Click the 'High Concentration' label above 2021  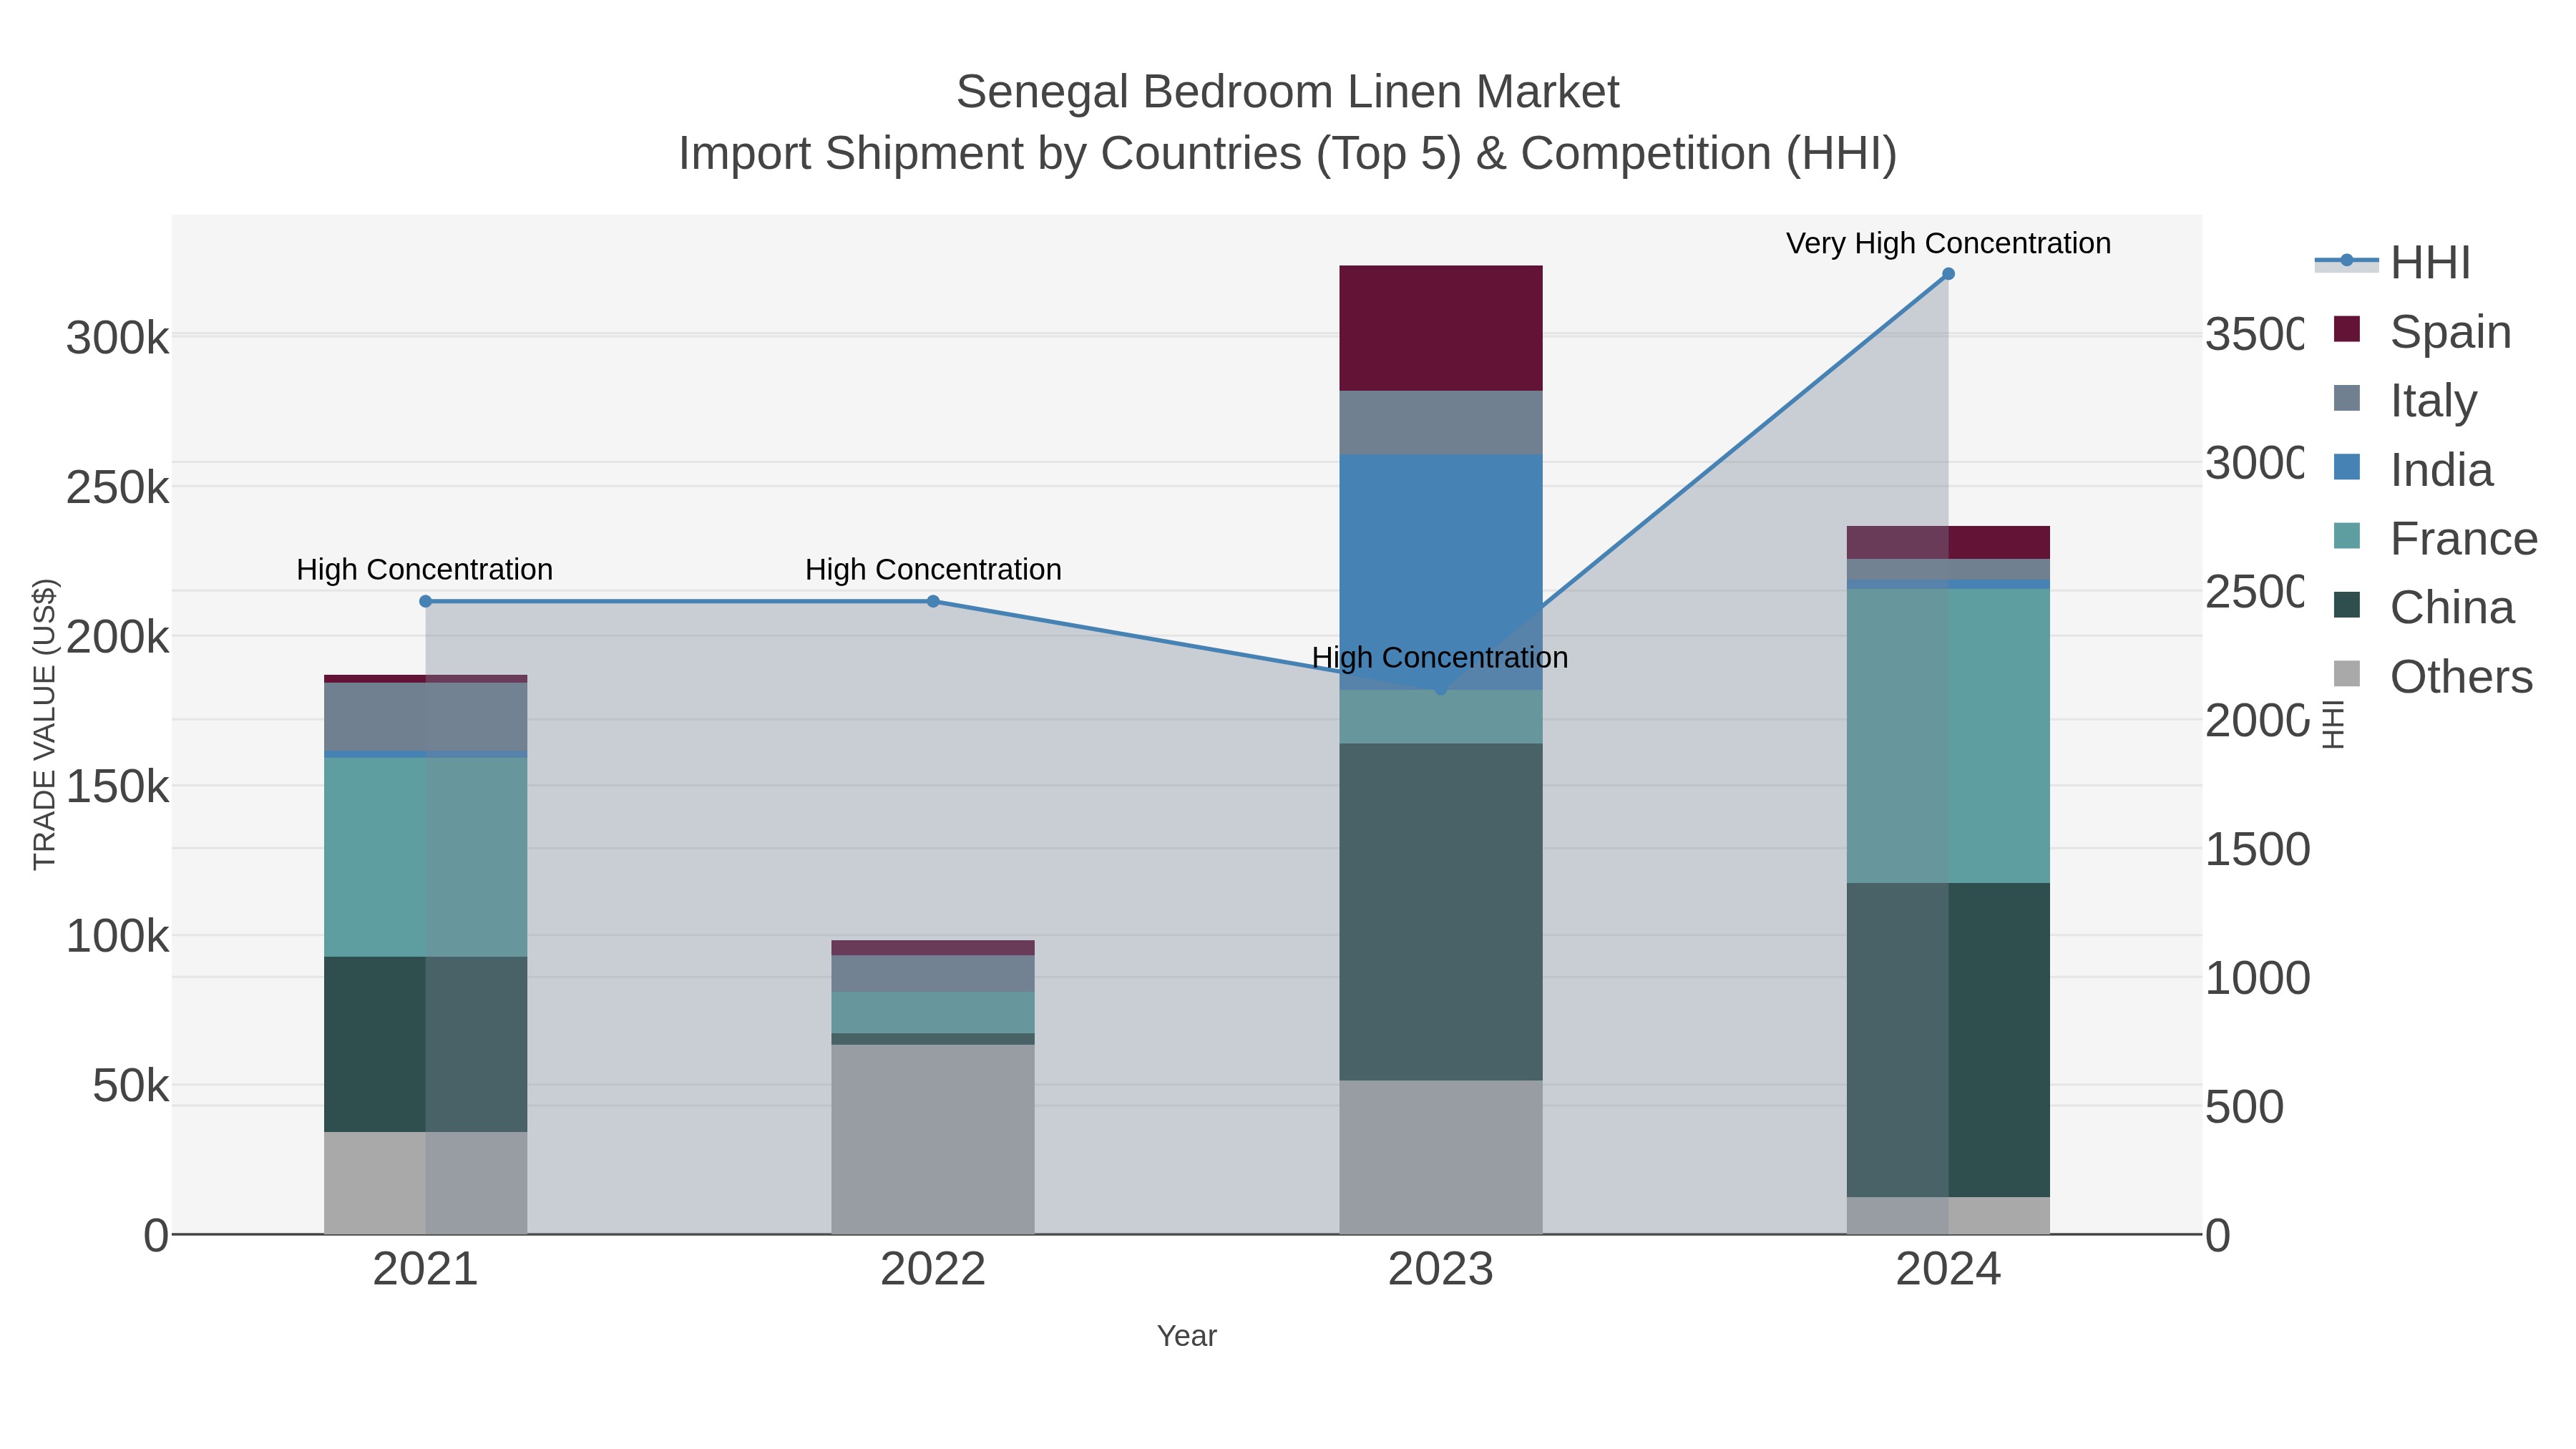425,569
